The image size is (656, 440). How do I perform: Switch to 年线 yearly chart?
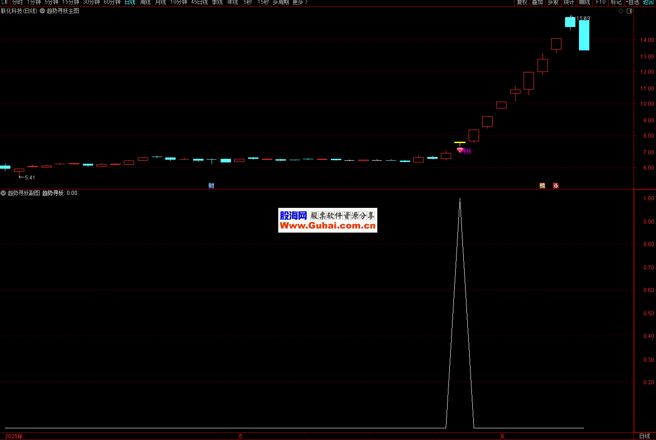tap(232, 2)
